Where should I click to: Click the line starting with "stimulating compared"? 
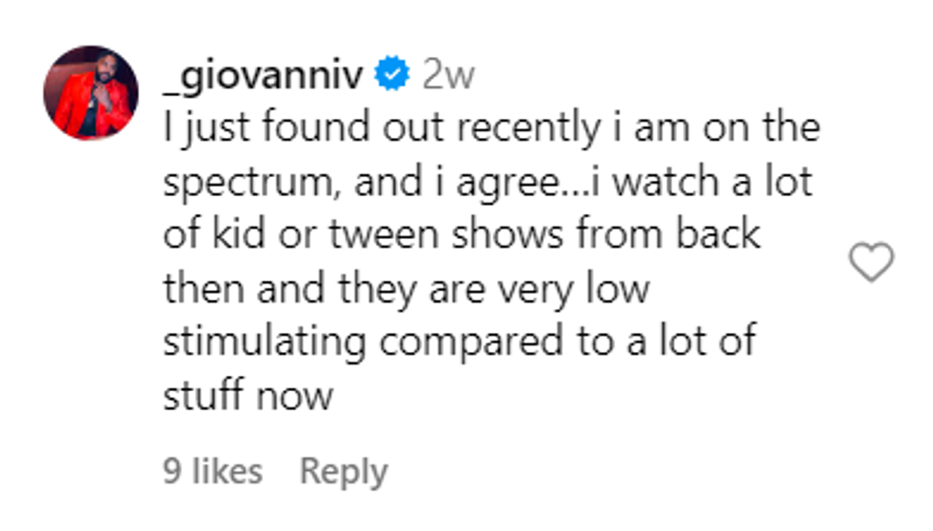(x=459, y=342)
